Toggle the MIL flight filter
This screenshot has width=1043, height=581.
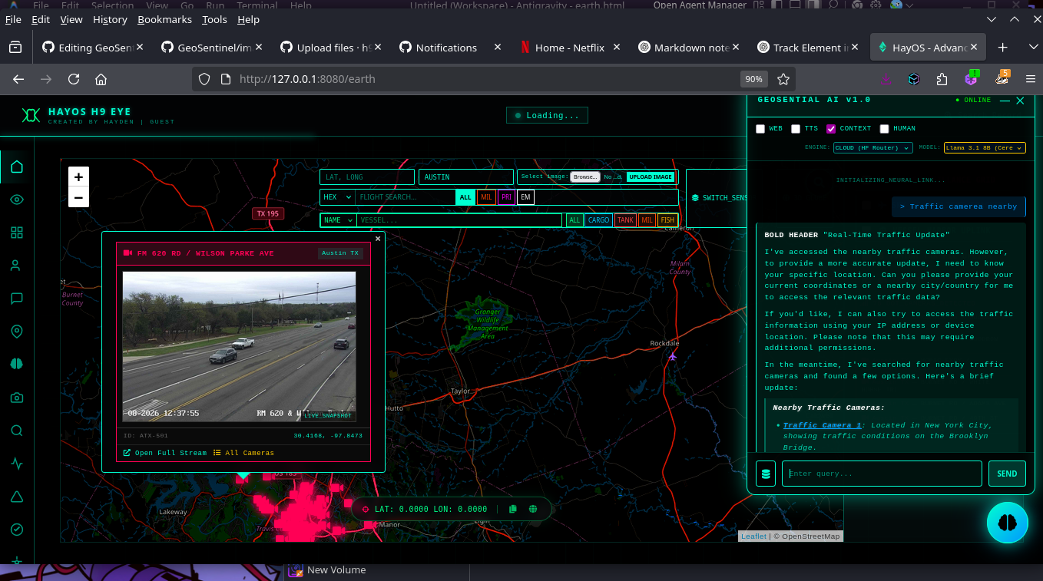tap(486, 197)
